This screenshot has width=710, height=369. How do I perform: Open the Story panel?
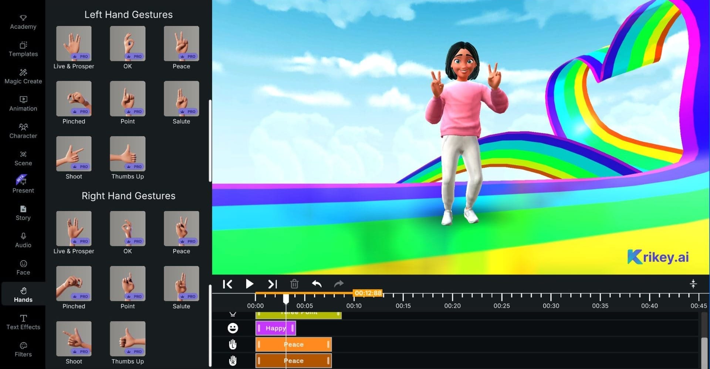(x=23, y=213)
